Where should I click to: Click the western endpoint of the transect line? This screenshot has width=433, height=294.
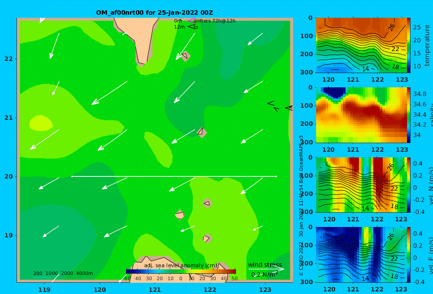(x=72, y=176)
